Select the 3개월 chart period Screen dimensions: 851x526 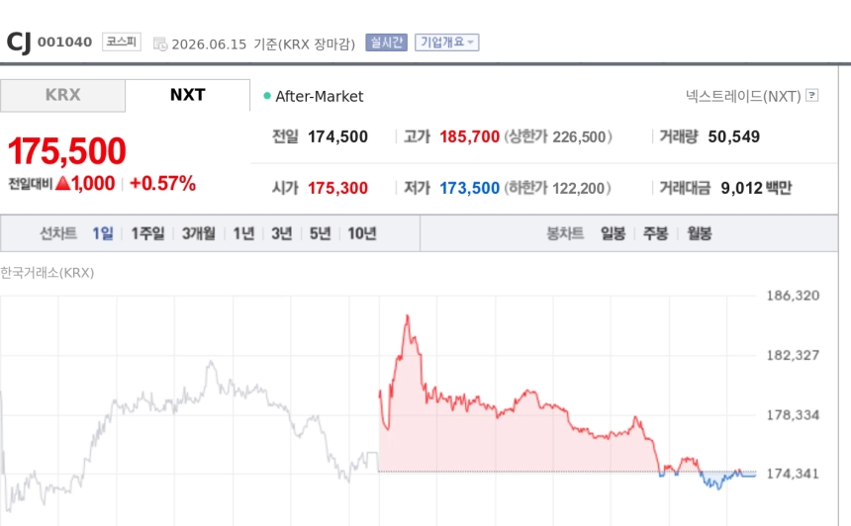pos(199,233)
